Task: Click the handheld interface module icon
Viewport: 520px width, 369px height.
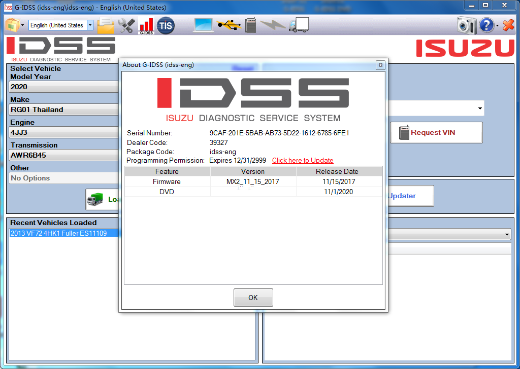Action: click(x=251, y=25)
